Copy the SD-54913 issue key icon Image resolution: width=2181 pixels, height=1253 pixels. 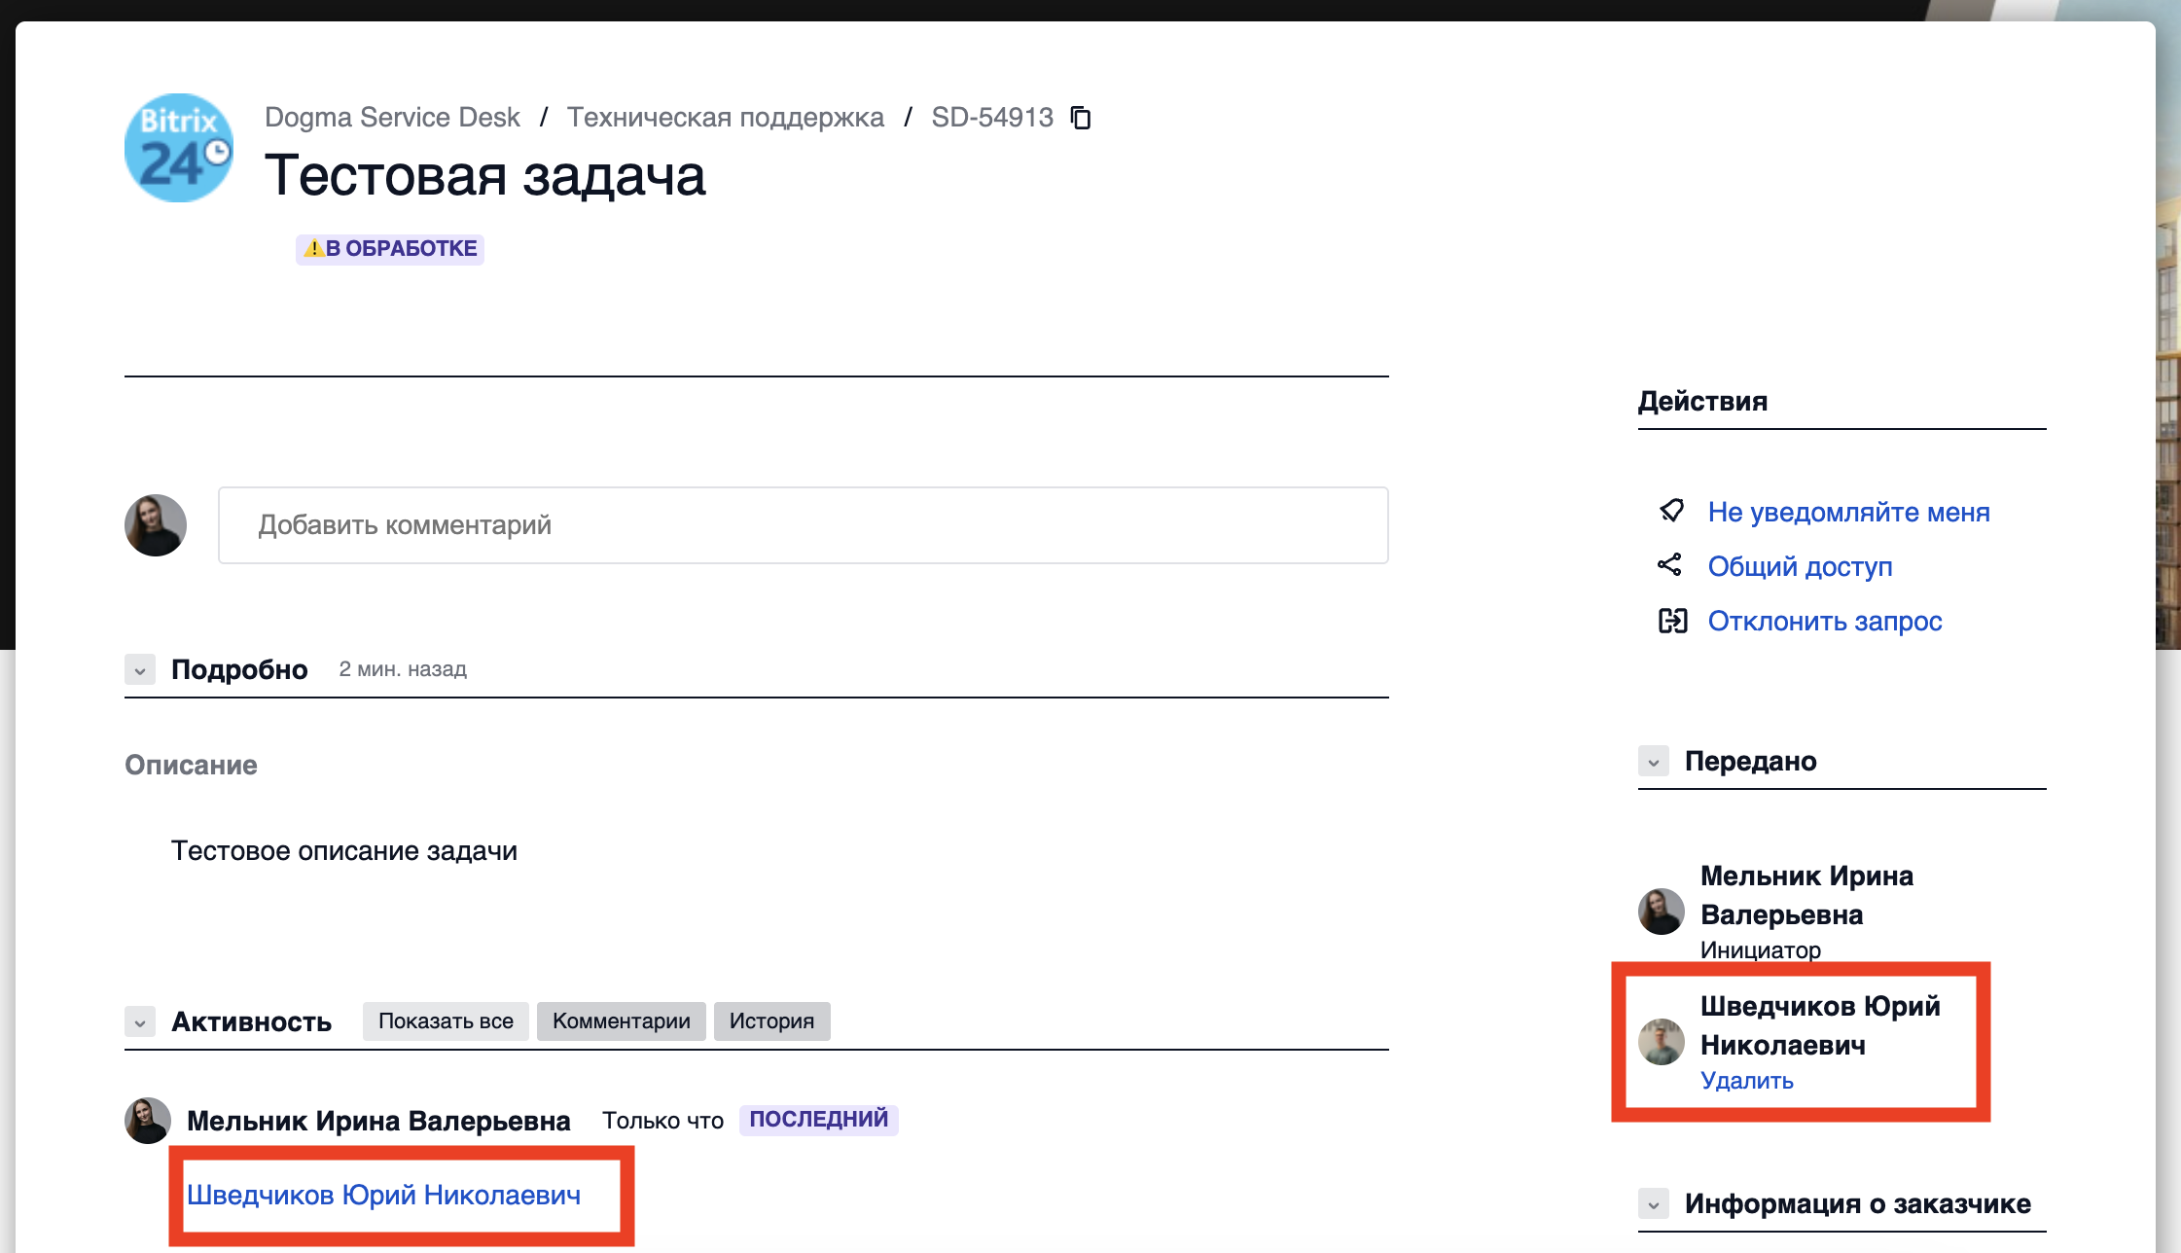pyautogui.click(x=1081, y=118)
